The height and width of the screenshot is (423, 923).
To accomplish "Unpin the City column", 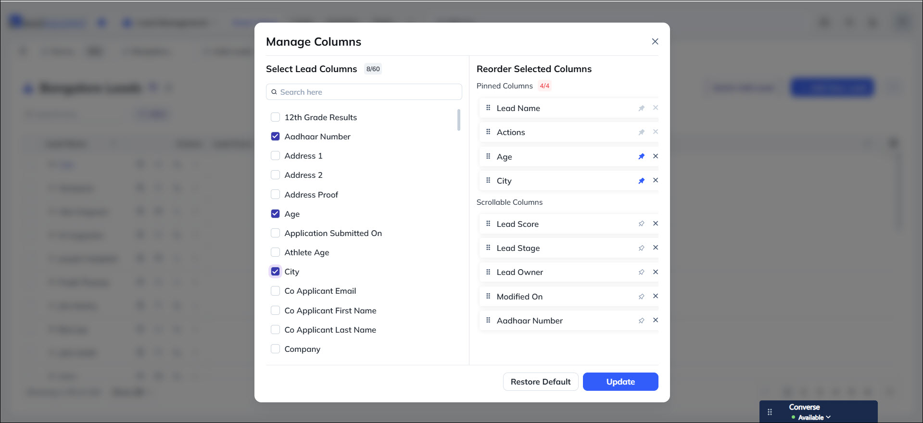I will [x=641, y=180].
